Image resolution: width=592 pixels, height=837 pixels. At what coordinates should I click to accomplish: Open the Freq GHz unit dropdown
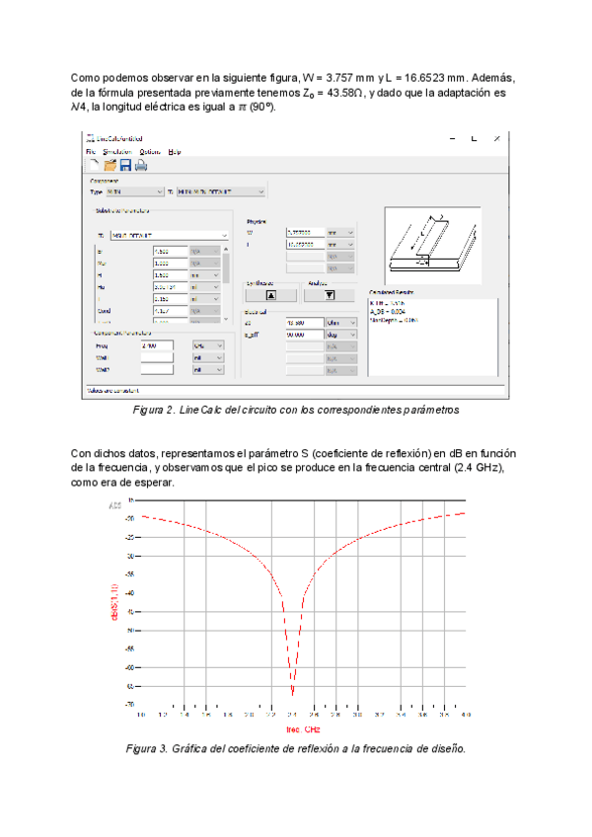click(208, 345)
